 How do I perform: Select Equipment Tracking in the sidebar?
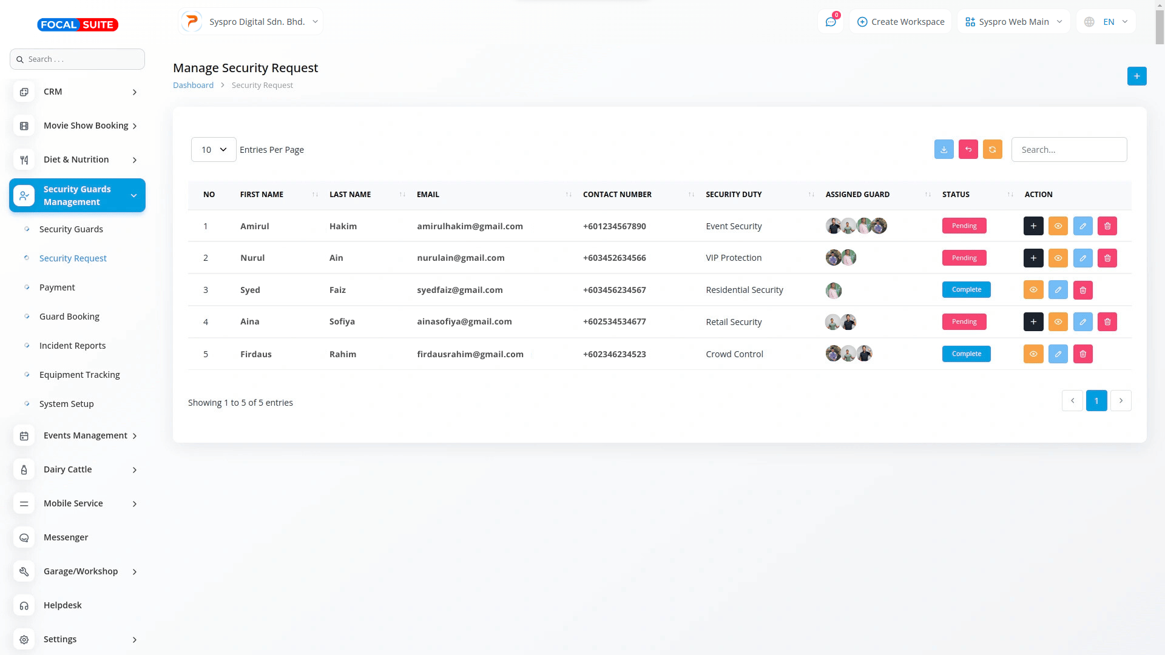(79, 375)
